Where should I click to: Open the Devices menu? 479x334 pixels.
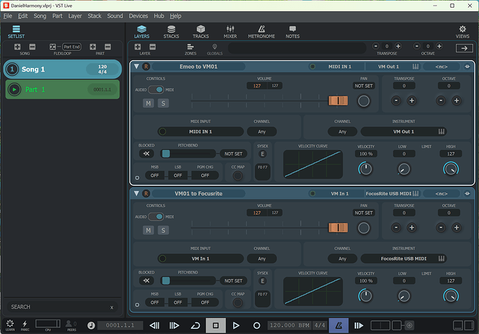click(138, 16)
